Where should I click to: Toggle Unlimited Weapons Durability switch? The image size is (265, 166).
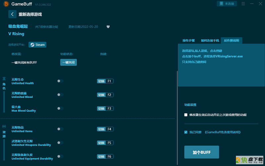pyautogui.click(x=60, y=143)
